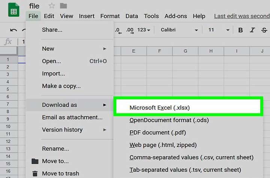
Task: Select row 3 header
Action: tap(9, 74)
